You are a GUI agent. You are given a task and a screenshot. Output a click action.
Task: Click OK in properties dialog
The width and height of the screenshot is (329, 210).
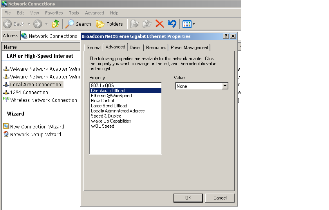coord(188,198)
